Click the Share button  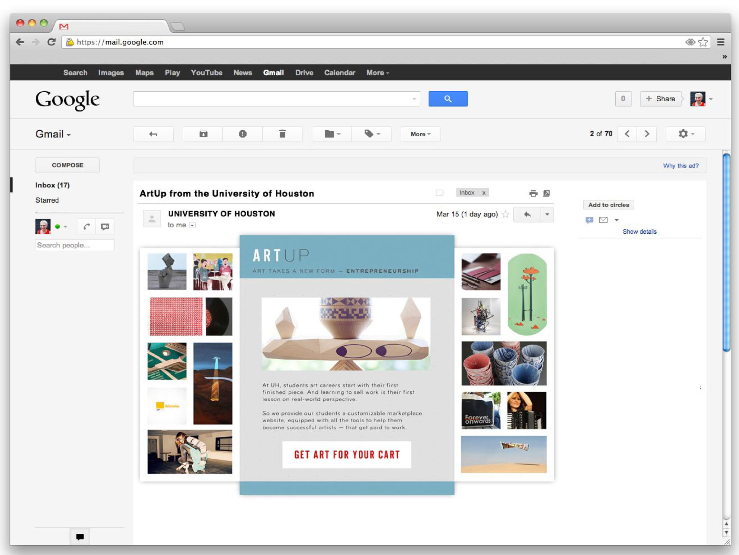(661, 99)
